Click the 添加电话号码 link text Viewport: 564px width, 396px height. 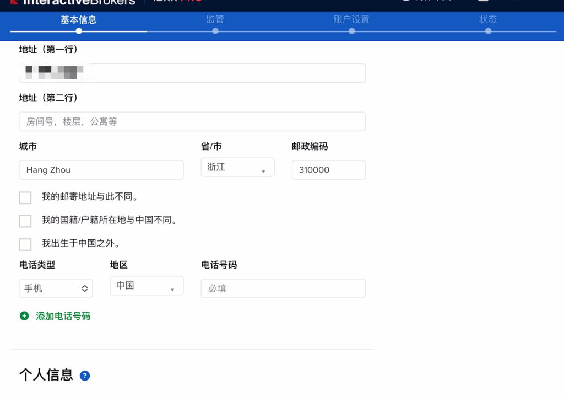(x=63, y=316)
